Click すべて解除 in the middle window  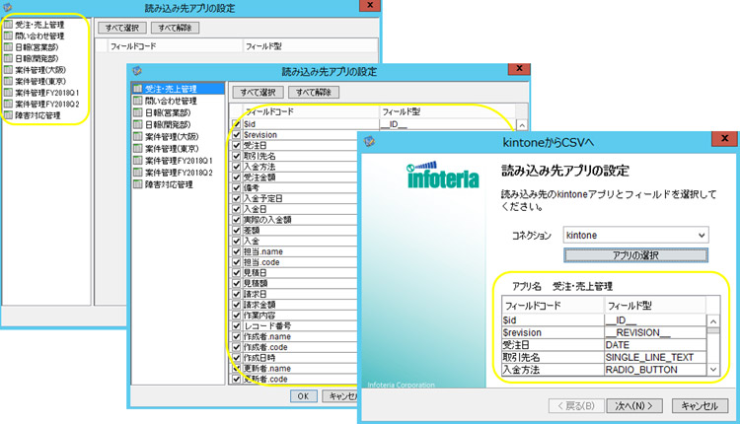[314, 92]
